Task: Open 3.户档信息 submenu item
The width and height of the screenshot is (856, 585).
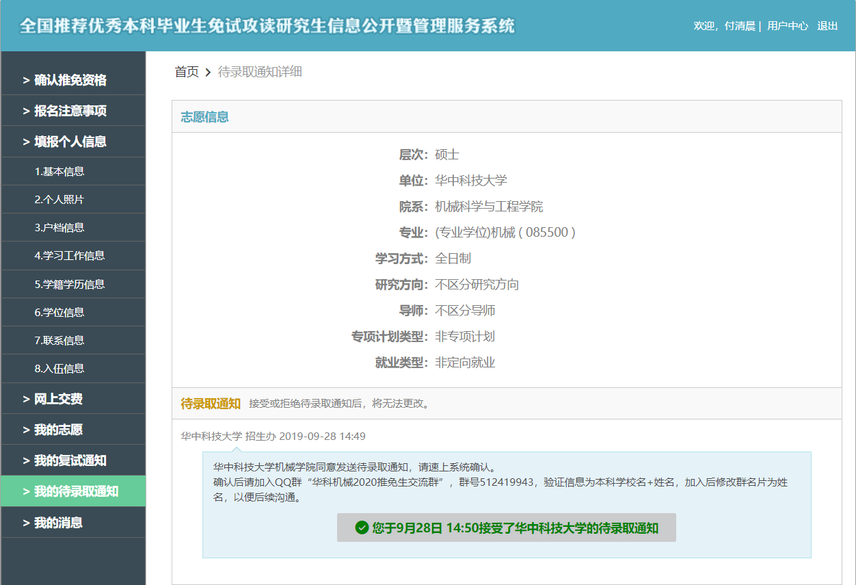Action: pos(59,228)
